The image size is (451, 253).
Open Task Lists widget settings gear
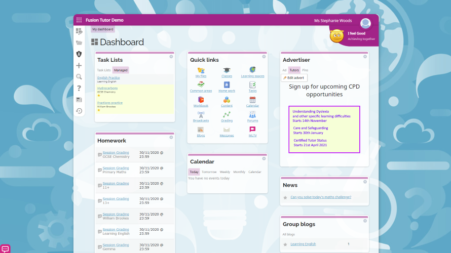point(171,57)
